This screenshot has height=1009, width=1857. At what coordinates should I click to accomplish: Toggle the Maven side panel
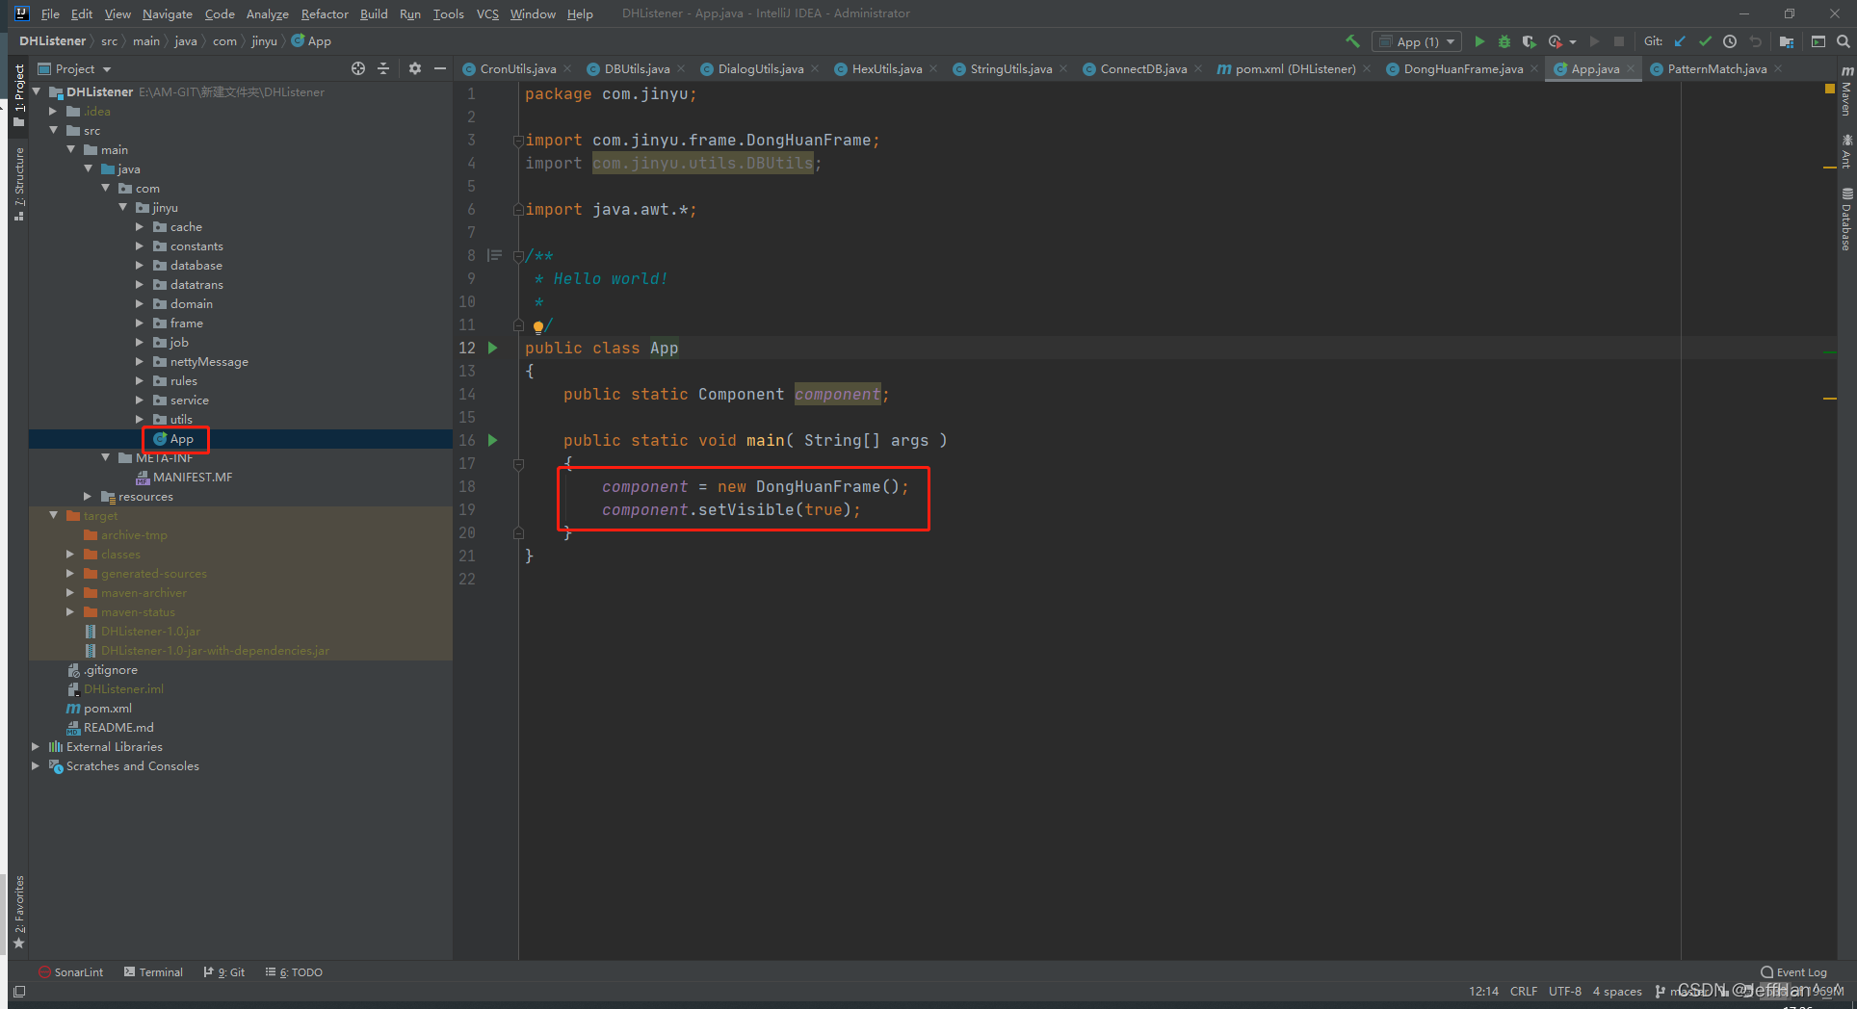point(1846,91)
